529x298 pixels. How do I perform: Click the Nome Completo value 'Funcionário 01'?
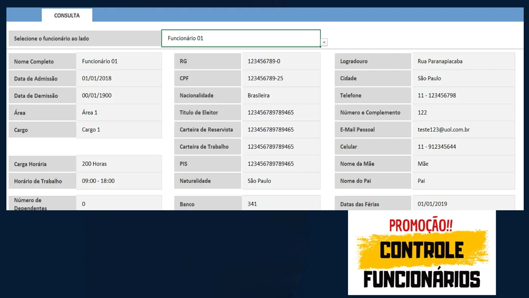pyautogui.click(x=119, y=61)
